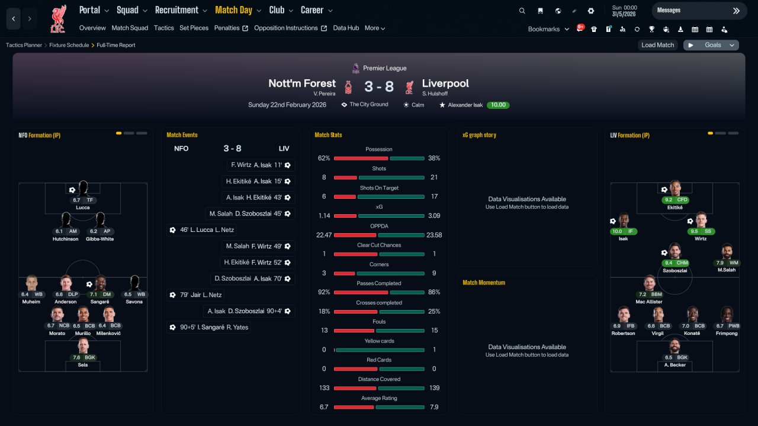Image resolution: width=758 pixels, height=426 pixels.
Task: Click the training cone shortcut icon
Action: (680, 29)
